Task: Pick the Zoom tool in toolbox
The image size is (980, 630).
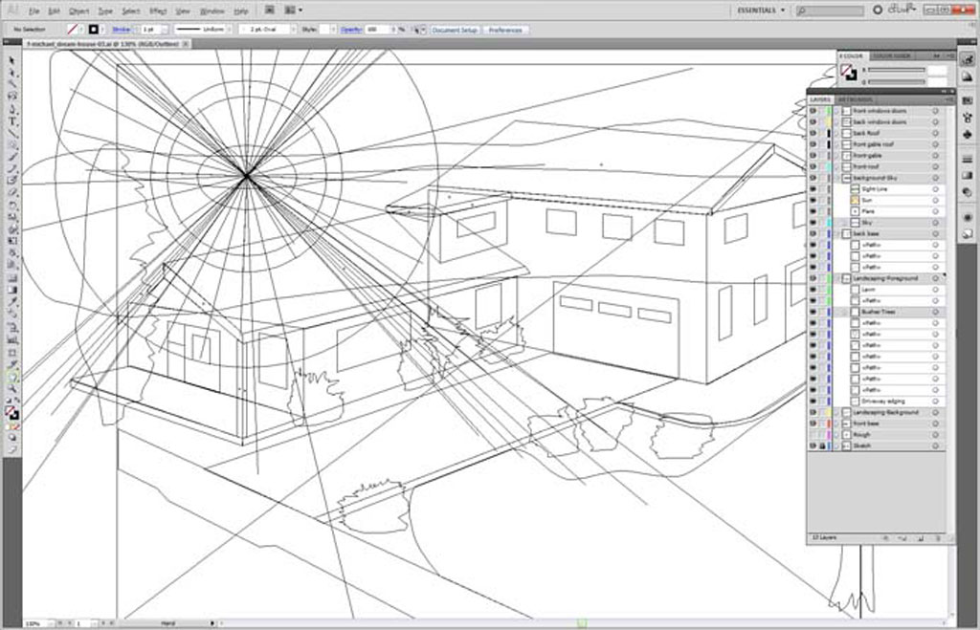Action: point(11,390)
